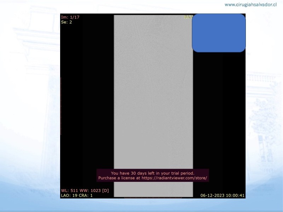The image size is (283, 212).
Task: Click the 'LAO: 19 CRA: 1' angulation text
Action: click(x=77, y=195)
